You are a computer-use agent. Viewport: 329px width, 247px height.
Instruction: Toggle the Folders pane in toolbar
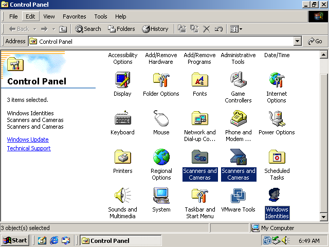tap(121, 29)
